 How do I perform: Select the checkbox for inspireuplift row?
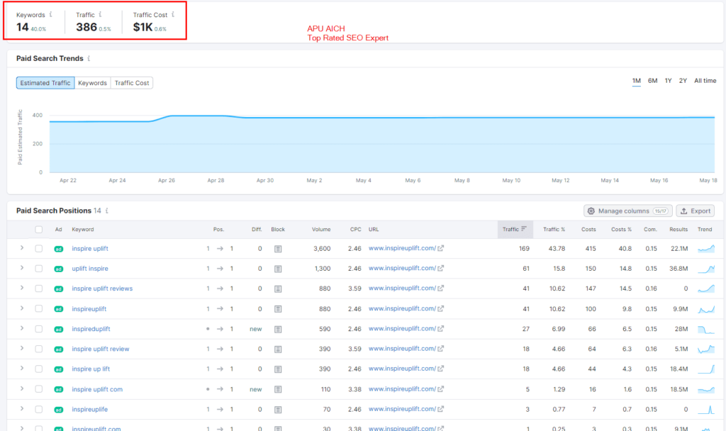click(39, 309)
